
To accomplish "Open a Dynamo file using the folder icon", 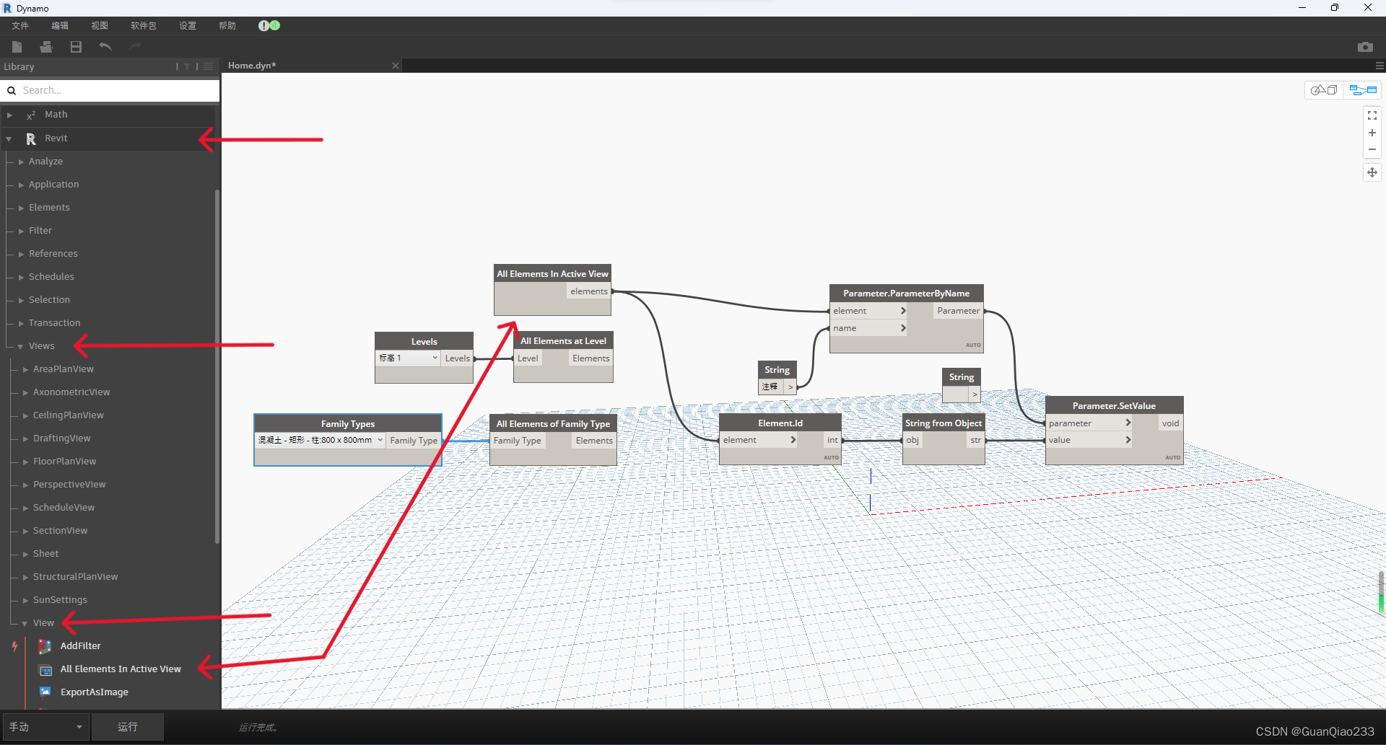I will coord(45,46).
